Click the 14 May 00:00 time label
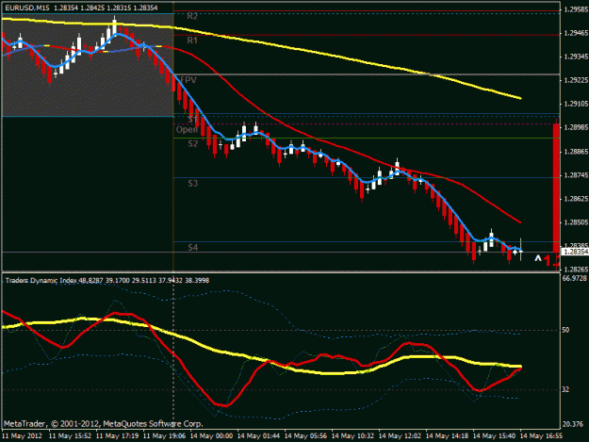 tap(211, 436)
